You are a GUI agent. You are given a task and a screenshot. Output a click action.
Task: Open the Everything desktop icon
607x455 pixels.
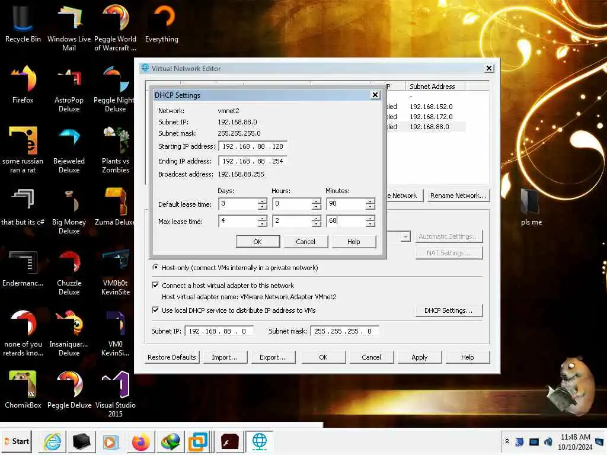[x=162, y=23]
